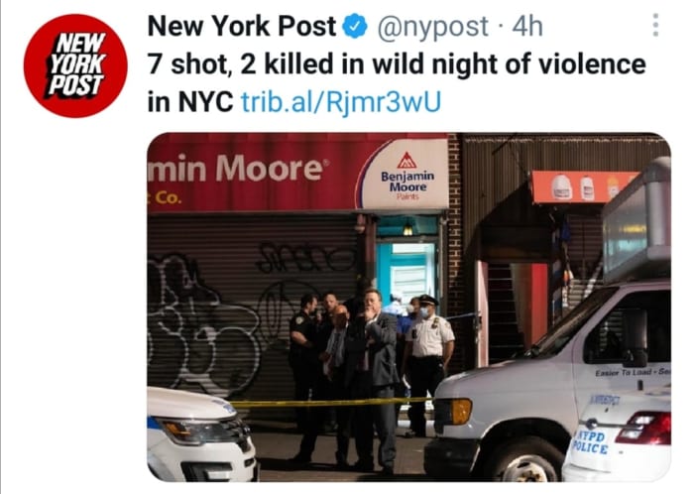Click the yellow police tape in image

[x=330, y=403]
